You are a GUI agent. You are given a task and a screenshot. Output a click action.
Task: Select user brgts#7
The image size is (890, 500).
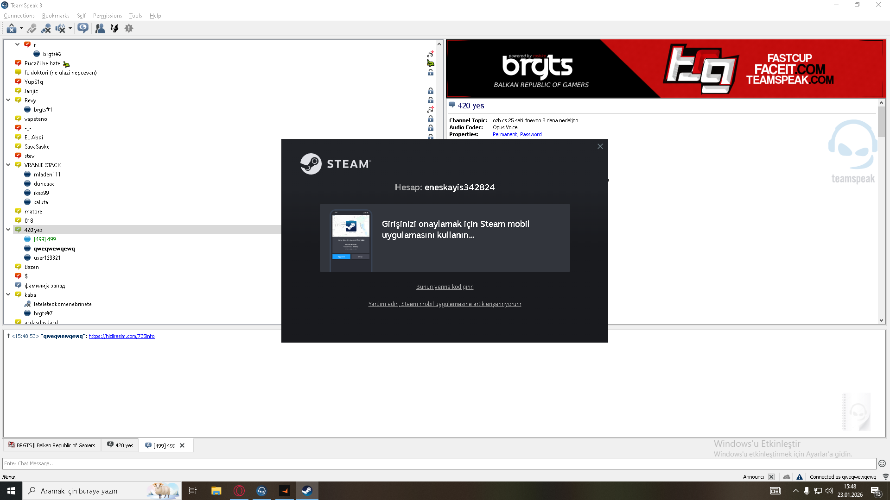43,313
